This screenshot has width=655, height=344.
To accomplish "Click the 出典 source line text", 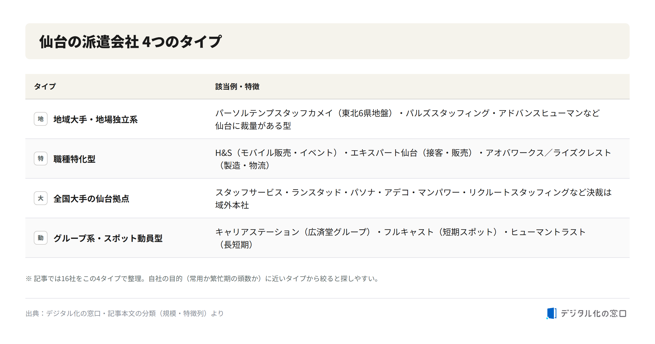I will [x=125, y=313].
